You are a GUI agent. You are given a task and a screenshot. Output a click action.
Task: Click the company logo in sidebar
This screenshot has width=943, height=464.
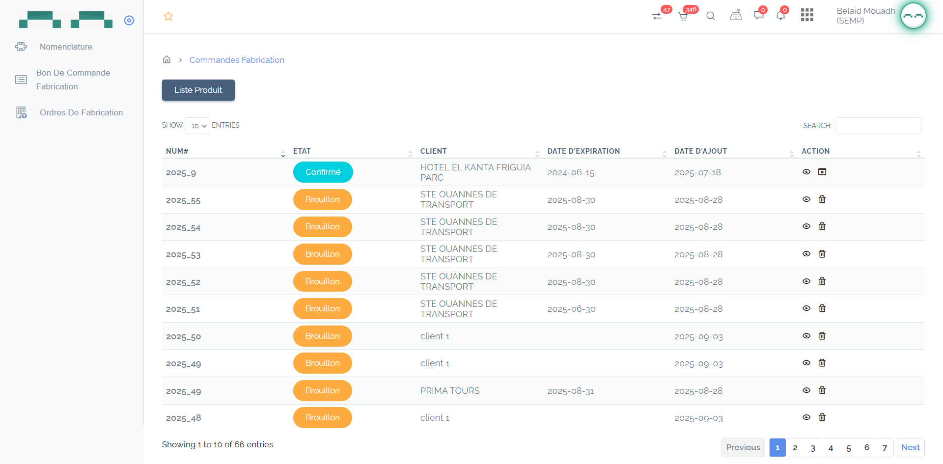pyautogui.click(x=66, y=20)
